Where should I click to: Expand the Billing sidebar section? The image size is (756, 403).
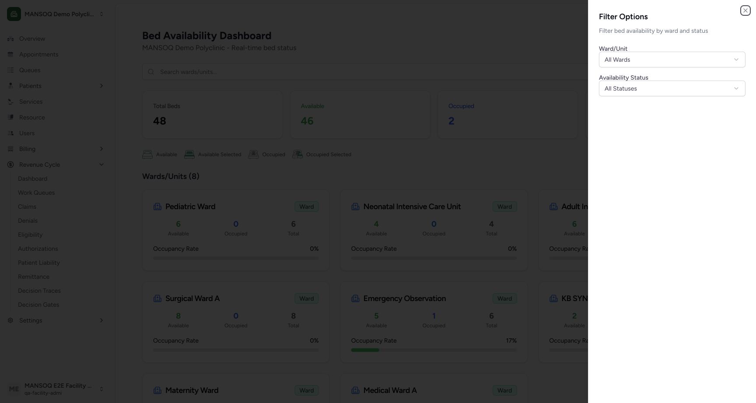pyautogui.click(x=101, y=149)
